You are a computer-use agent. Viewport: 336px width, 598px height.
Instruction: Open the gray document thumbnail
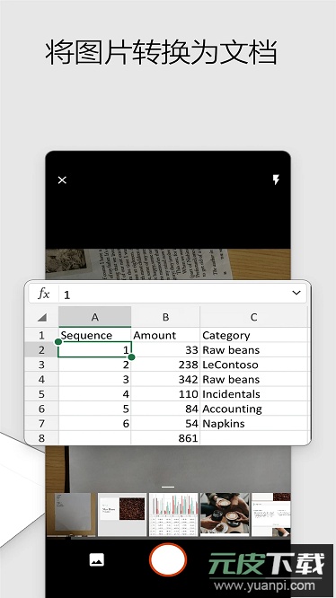[x=71, y=514]
